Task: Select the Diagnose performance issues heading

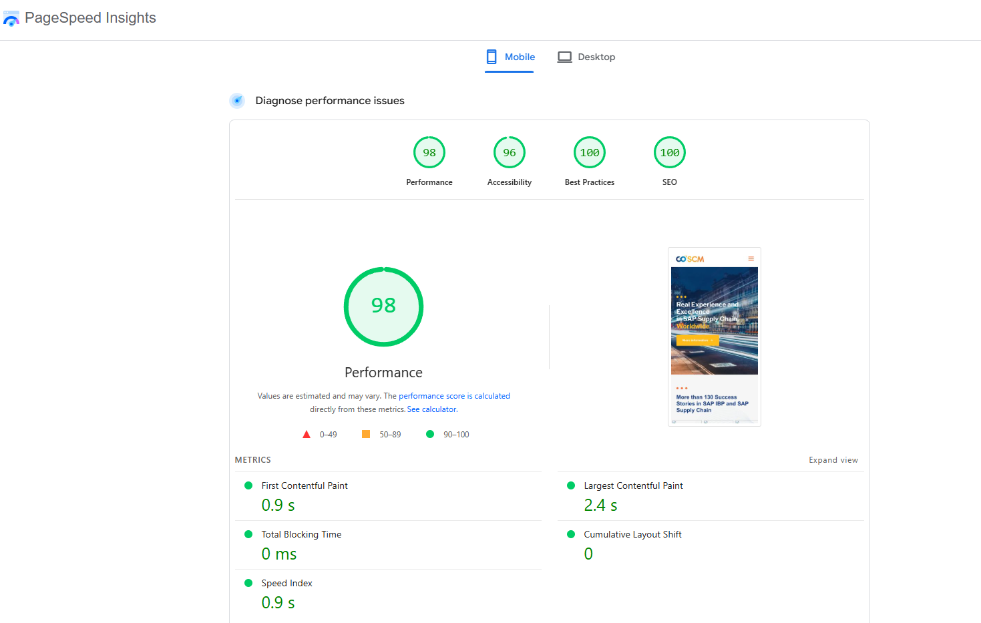Action: pyautogui.click(x=330, y=101)
